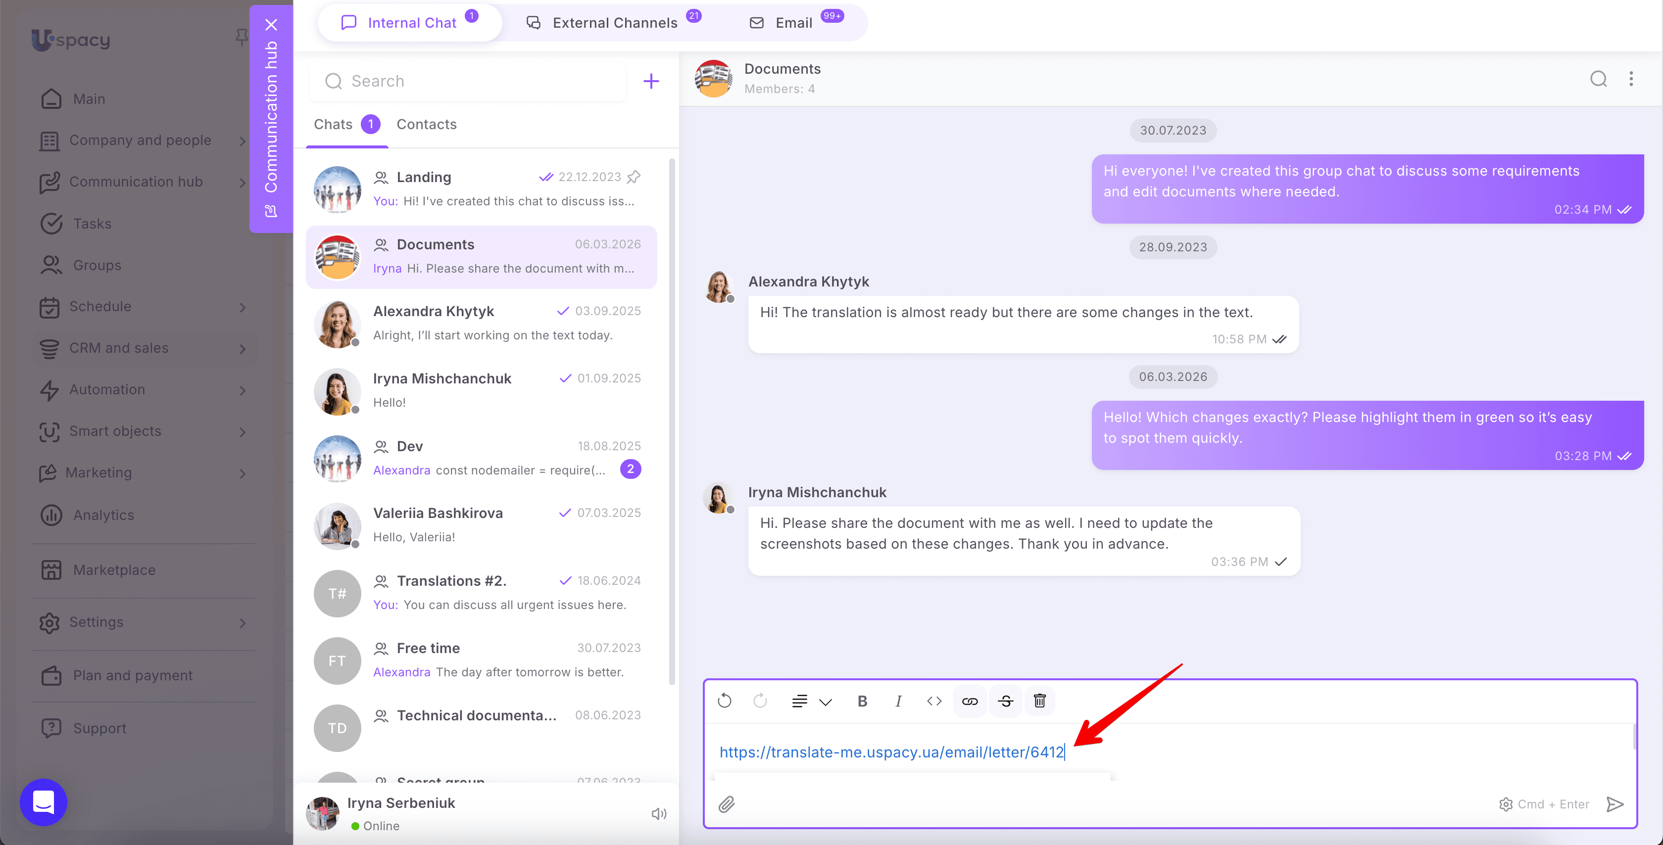Send the message with paper plane icon
1663x845 pixels.
(1614, 804)
